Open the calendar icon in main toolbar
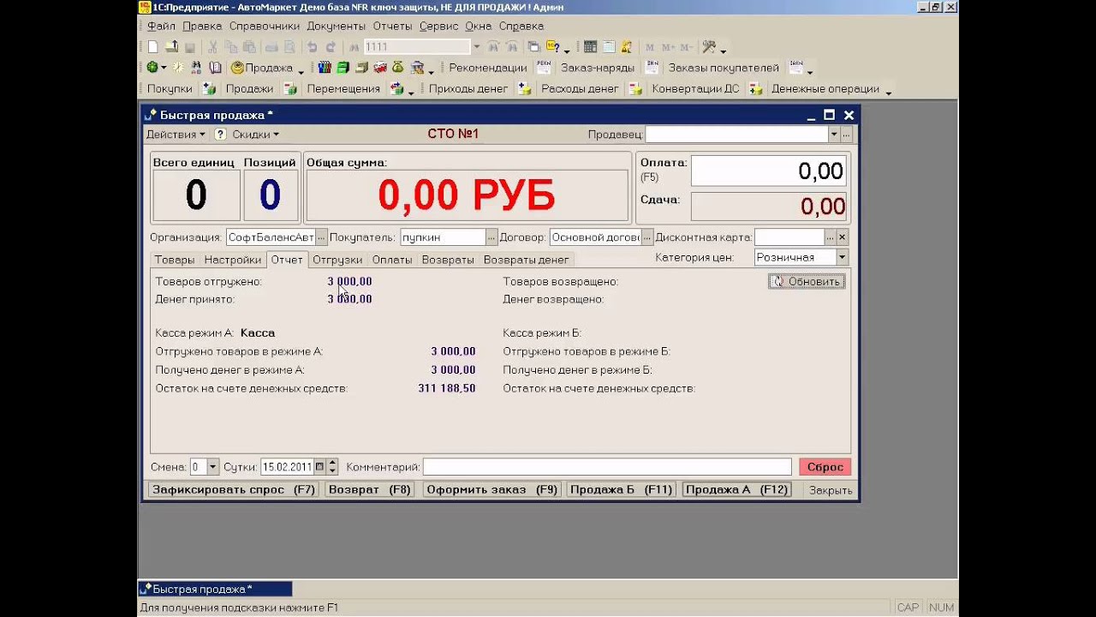 [608, 47]
